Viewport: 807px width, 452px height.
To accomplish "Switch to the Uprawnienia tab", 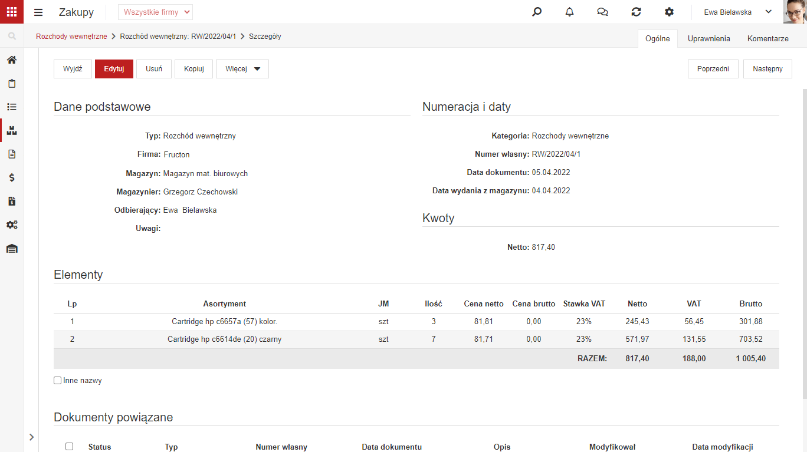I will [x=708, y=38].
